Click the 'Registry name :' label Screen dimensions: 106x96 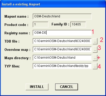(x=17, y=33)
